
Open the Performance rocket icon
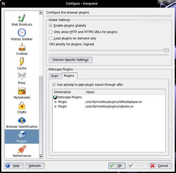click(22, 149)
